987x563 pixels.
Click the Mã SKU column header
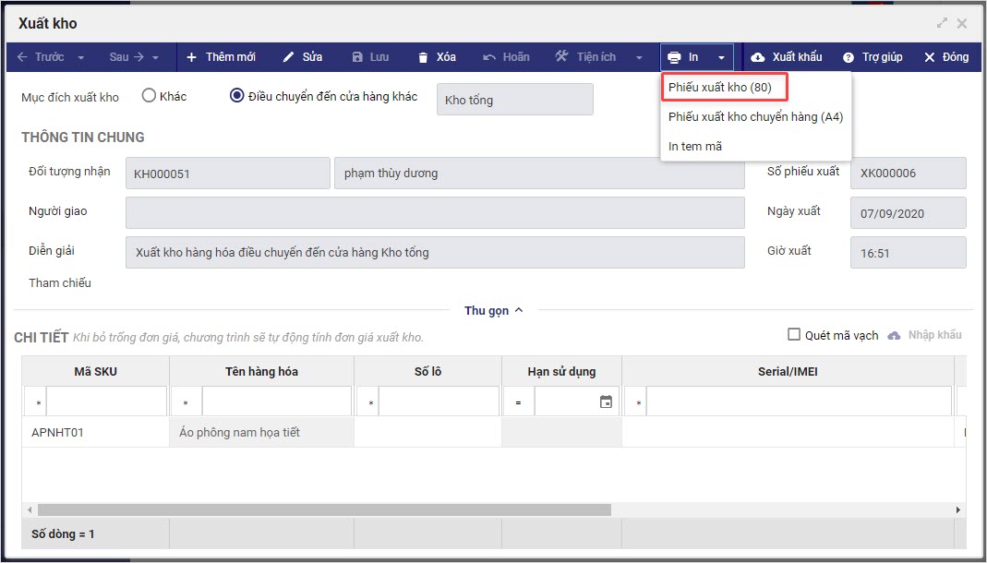[x=96, y=371]
